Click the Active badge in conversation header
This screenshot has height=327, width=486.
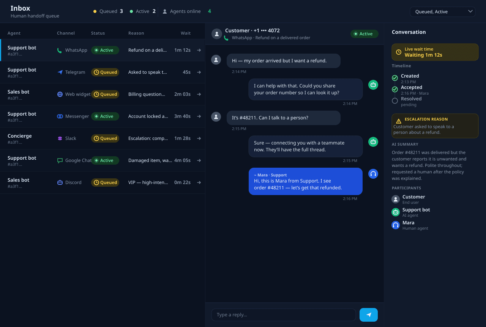(x=364, y=34)
